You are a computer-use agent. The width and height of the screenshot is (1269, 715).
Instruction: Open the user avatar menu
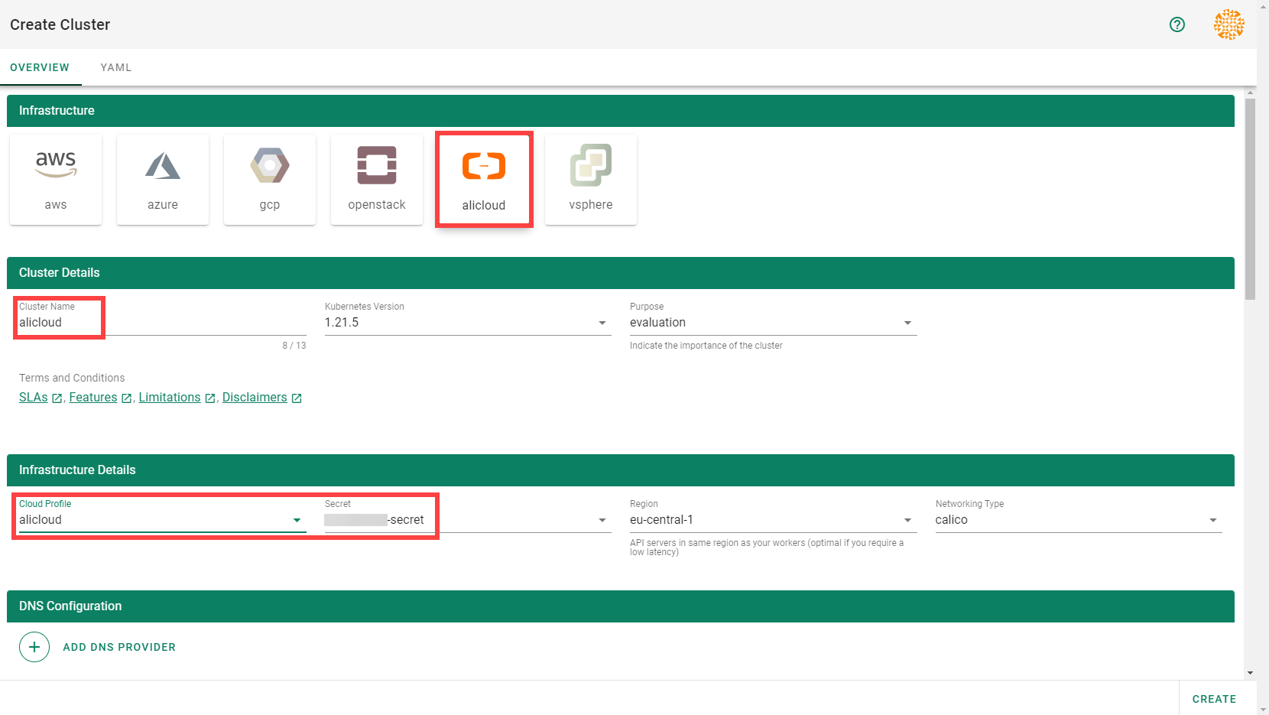point(1228,24)
